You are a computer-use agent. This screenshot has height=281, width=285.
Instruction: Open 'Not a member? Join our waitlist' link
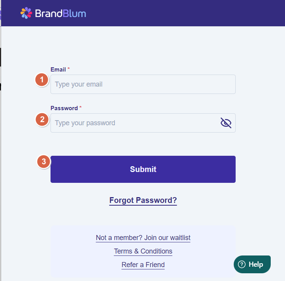143,238
